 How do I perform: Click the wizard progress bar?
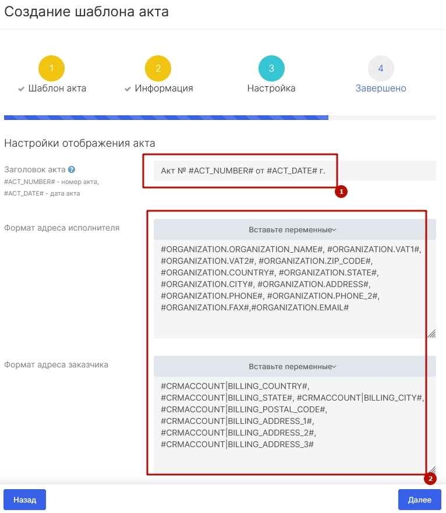(220, 118)
